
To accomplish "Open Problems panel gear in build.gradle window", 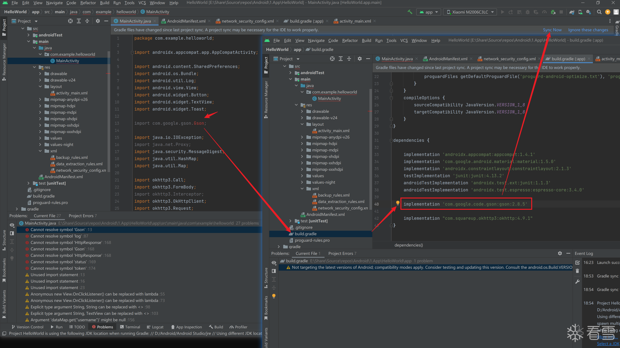I will pyautogui.click(x=560, y=253).
